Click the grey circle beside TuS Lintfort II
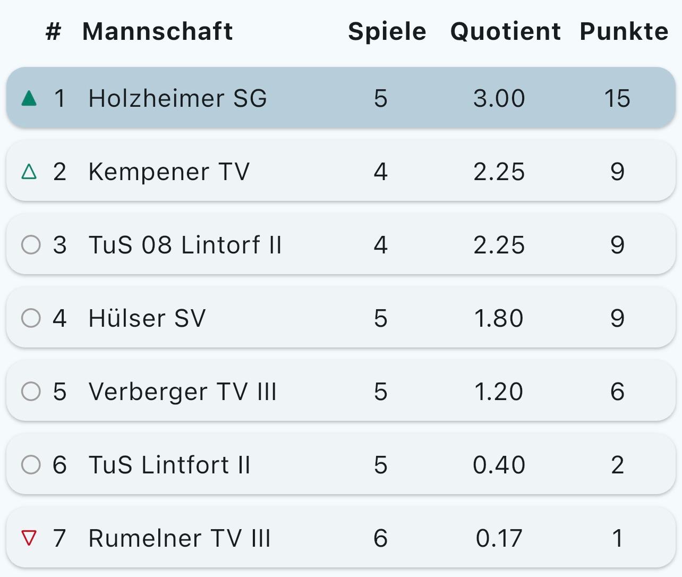The width and height of the screenshot is (682, 577). tap(31, 465)
